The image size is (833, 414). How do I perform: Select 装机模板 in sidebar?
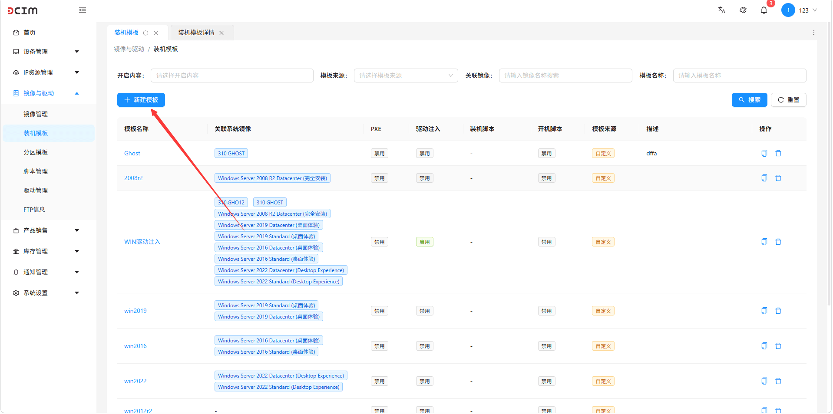point(48,133)
